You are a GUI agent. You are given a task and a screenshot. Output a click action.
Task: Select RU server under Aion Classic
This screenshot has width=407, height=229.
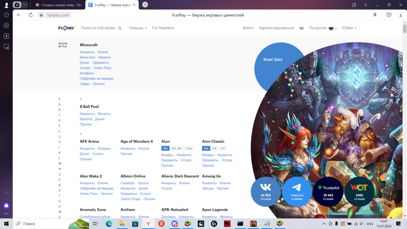[206, 148]
